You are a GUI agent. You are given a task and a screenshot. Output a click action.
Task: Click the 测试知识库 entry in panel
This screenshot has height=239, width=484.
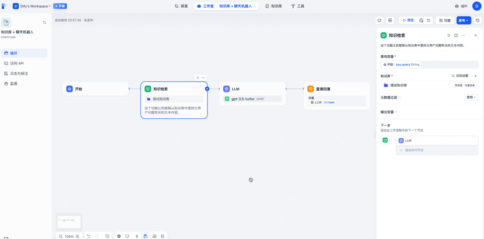[x=430, y=85]
